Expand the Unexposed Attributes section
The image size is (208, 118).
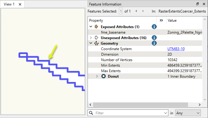(x=91, y=38)
